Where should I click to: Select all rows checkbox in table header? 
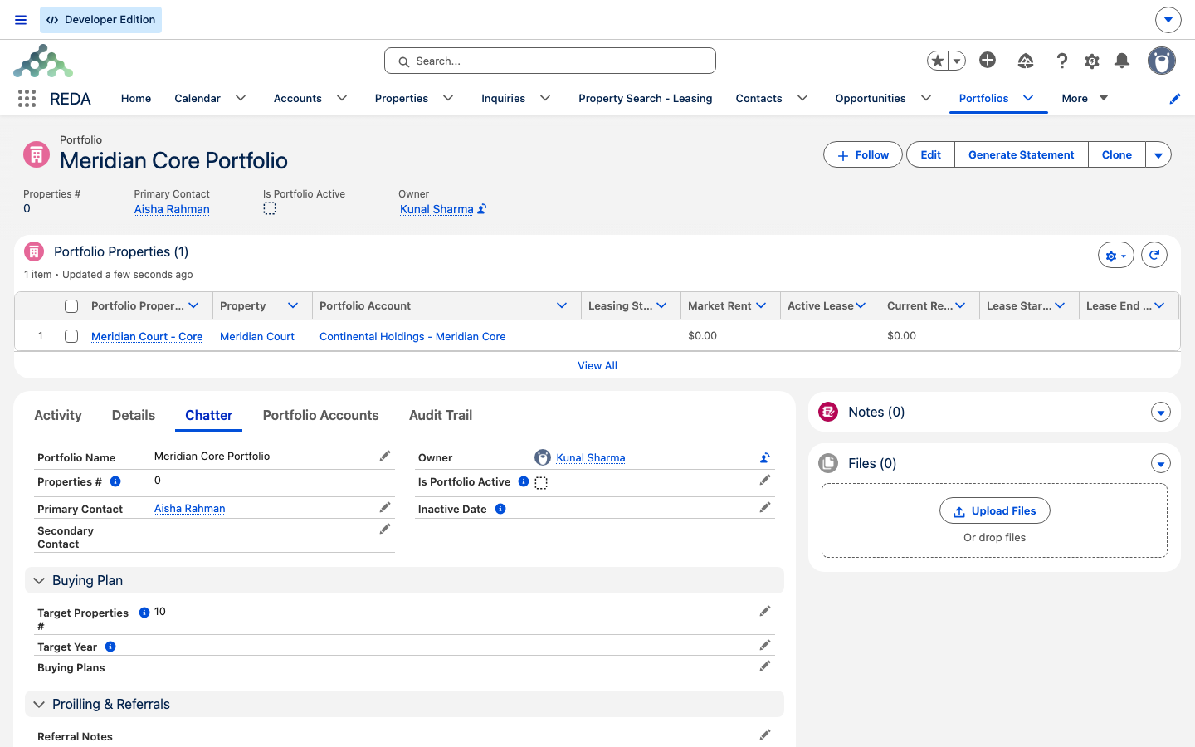click(x=71, y=306)
